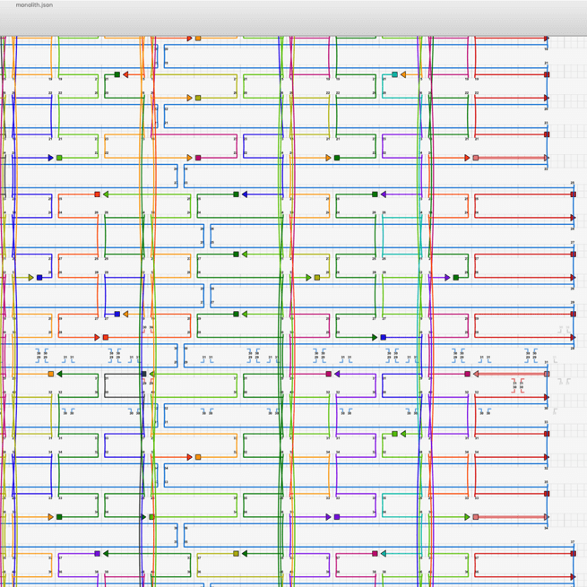Image resolution: width=587 pixels, height=587 pixels.
Task: Click the blue square node after dark green arrow
Action: (384, 338)
